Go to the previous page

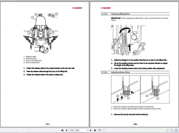click(67, 130)
